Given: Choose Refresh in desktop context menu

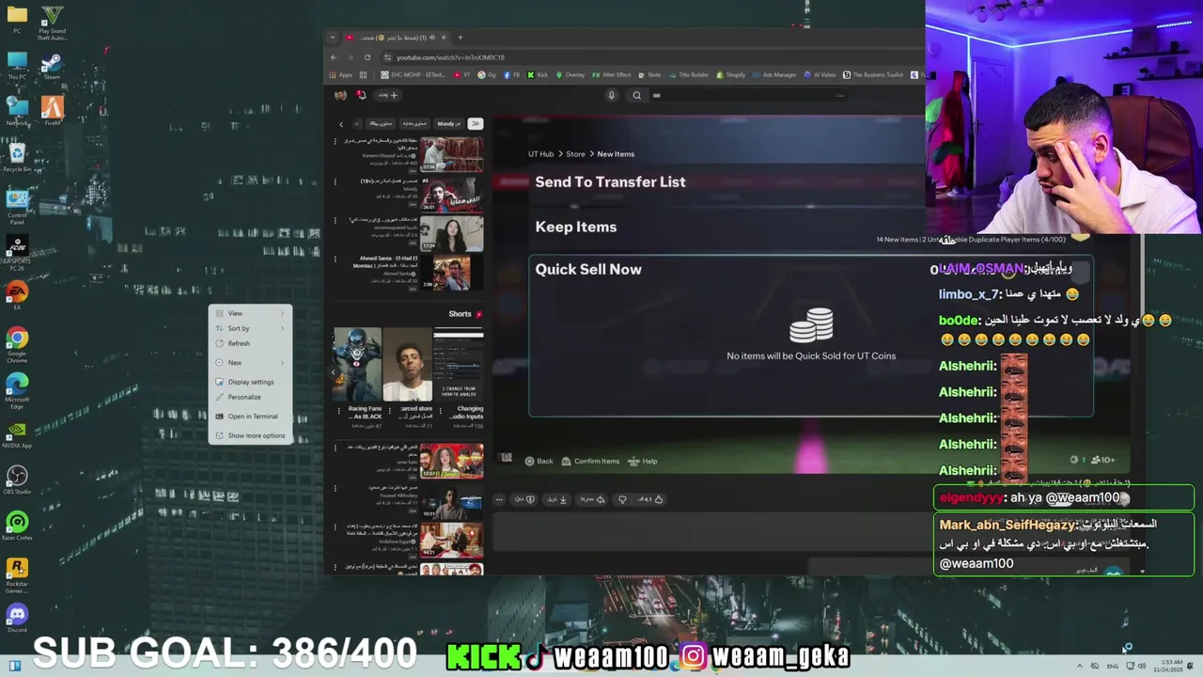Looking at the screenshot, I should (x=251, y=343).
